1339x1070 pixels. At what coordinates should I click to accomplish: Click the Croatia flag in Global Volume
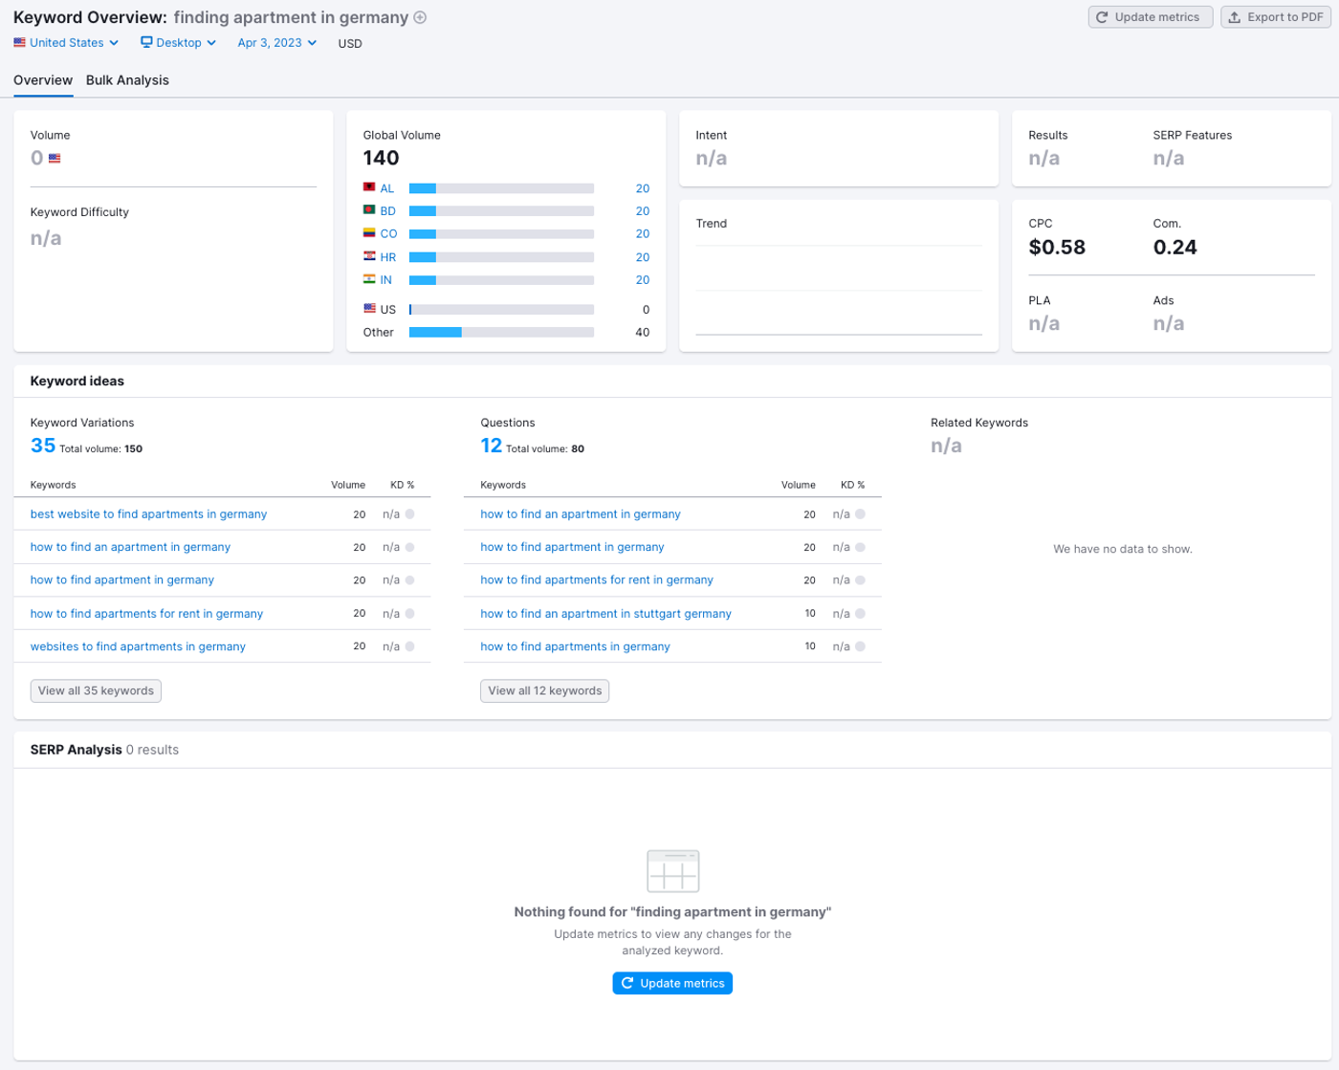[x=368, y=256]
